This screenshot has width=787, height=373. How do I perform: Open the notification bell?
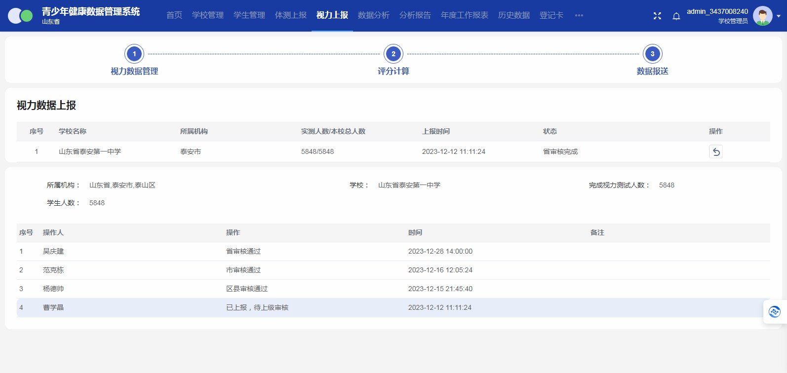tap(676, 16)
